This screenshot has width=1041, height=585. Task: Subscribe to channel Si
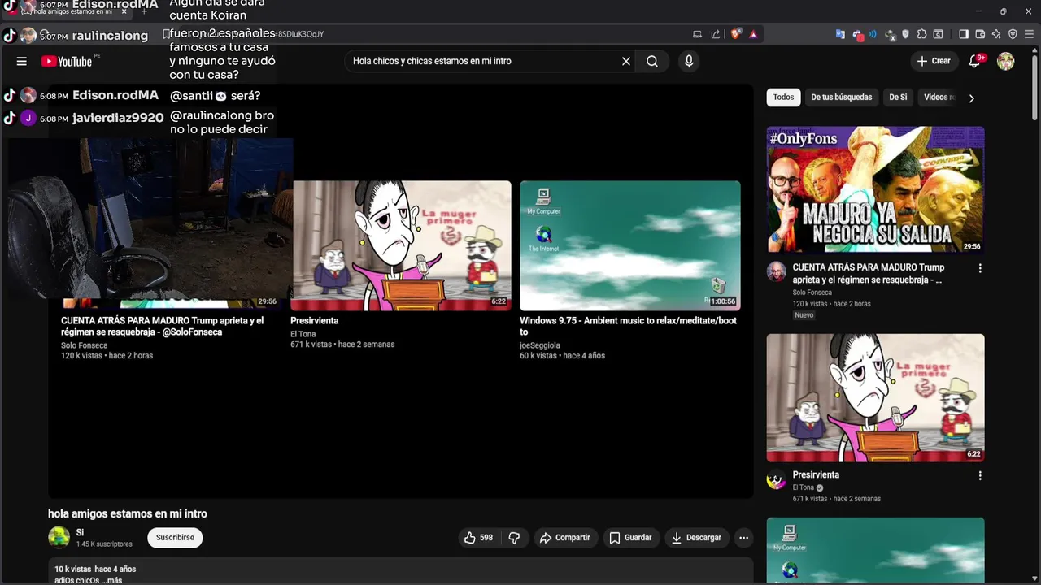coord(175,538)
